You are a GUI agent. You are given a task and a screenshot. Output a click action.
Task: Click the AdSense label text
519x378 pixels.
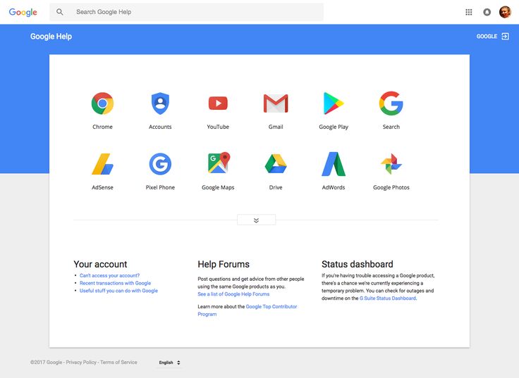[x=102, y=187]
